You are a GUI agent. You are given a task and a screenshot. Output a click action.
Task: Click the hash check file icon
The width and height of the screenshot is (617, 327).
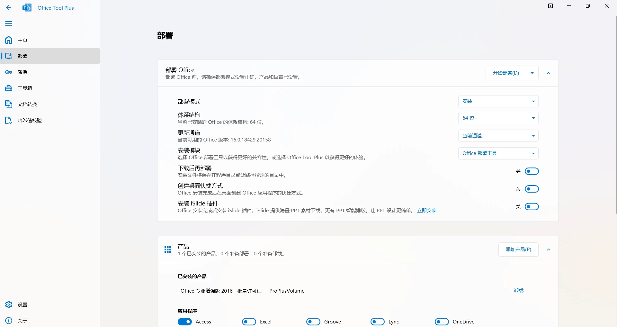coord(9,120)
